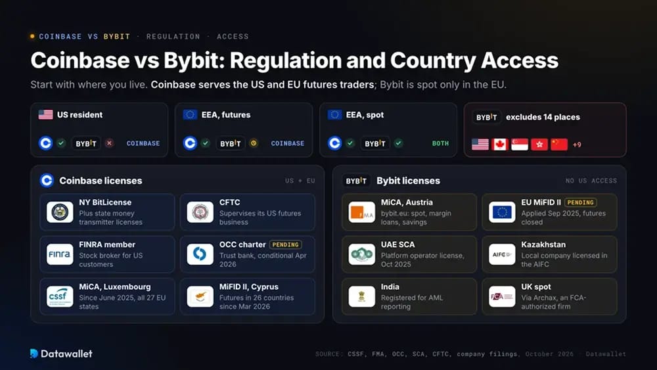Click the Cyprus MiFID II logo icon
The width and height of the screenshot is (657, 370).
click(x=200, y=296)
